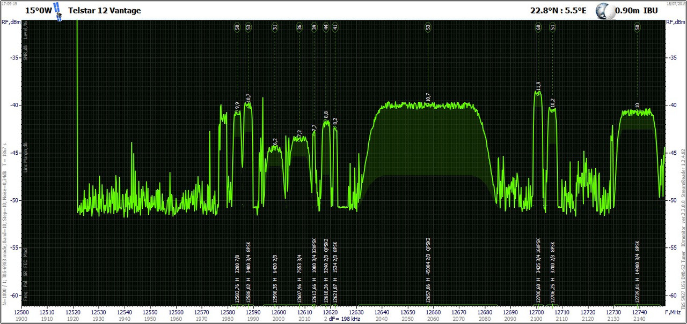Click the StreamReader 1.2.4.82 version label
687x324 pixels.
click(x=684, y=172)
